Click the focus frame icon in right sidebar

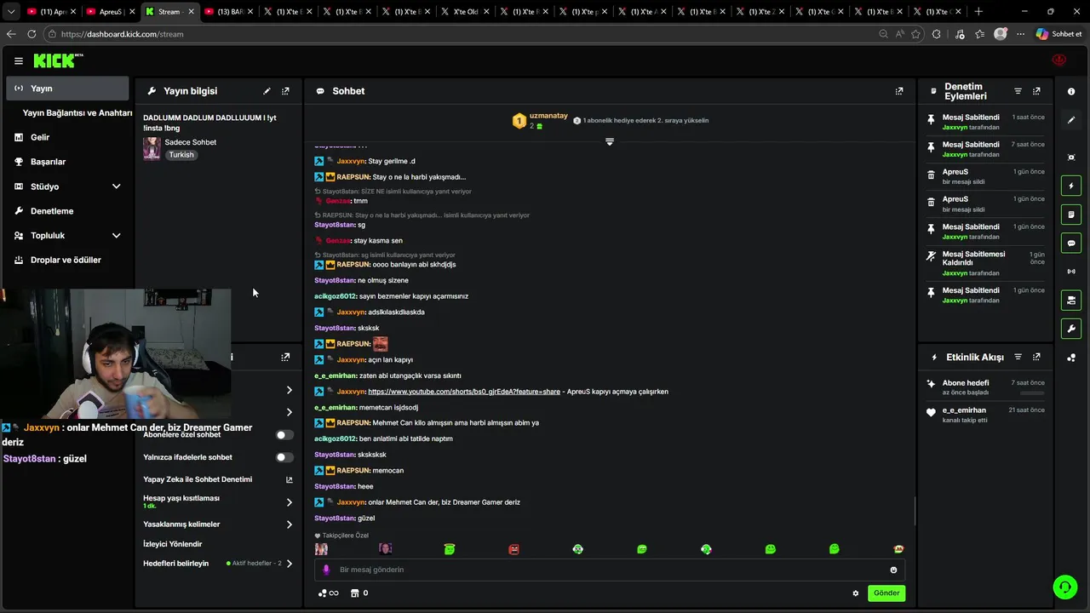(x=1071, y=158)
